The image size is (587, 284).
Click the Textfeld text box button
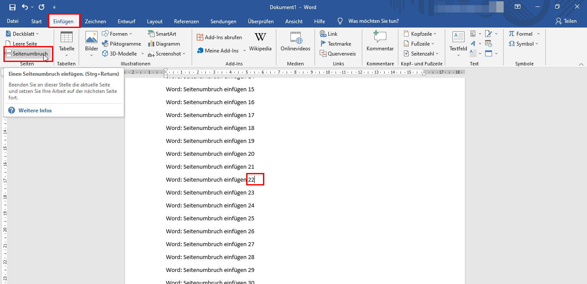click(458, 44)
